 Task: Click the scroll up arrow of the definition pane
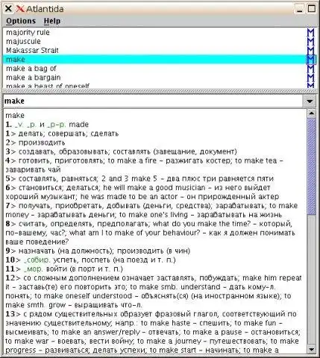tap(311, 113)
